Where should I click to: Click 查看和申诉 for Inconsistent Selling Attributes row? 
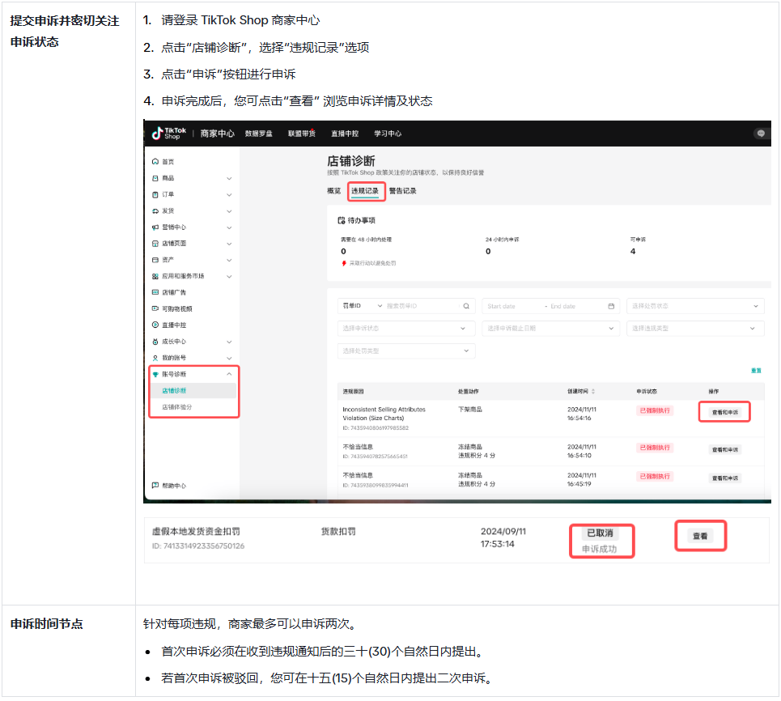pyautogui.click(x=724, y=412)
